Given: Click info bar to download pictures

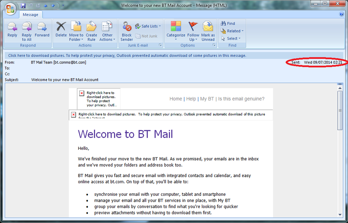Looking at the screenshot, I should tap(173, 55).
